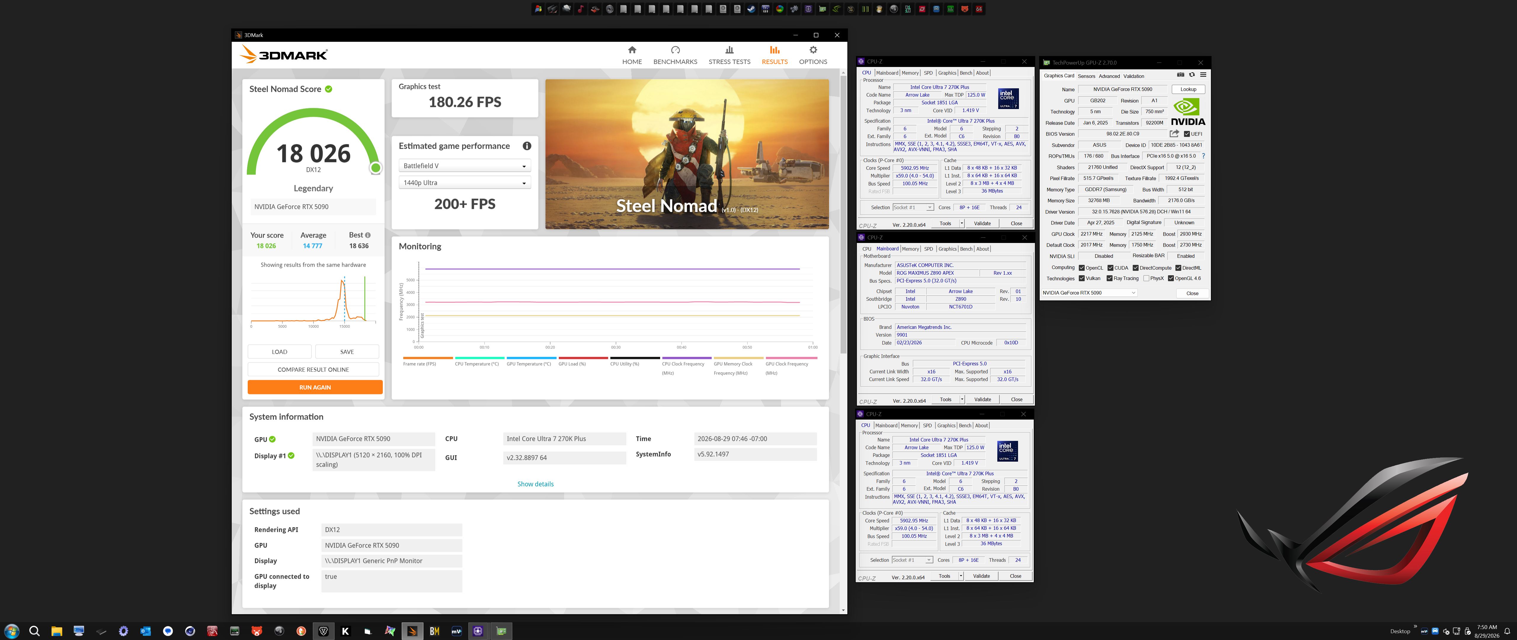
Task: Click the red 64 icon in top dock
Action: point(979,9)
